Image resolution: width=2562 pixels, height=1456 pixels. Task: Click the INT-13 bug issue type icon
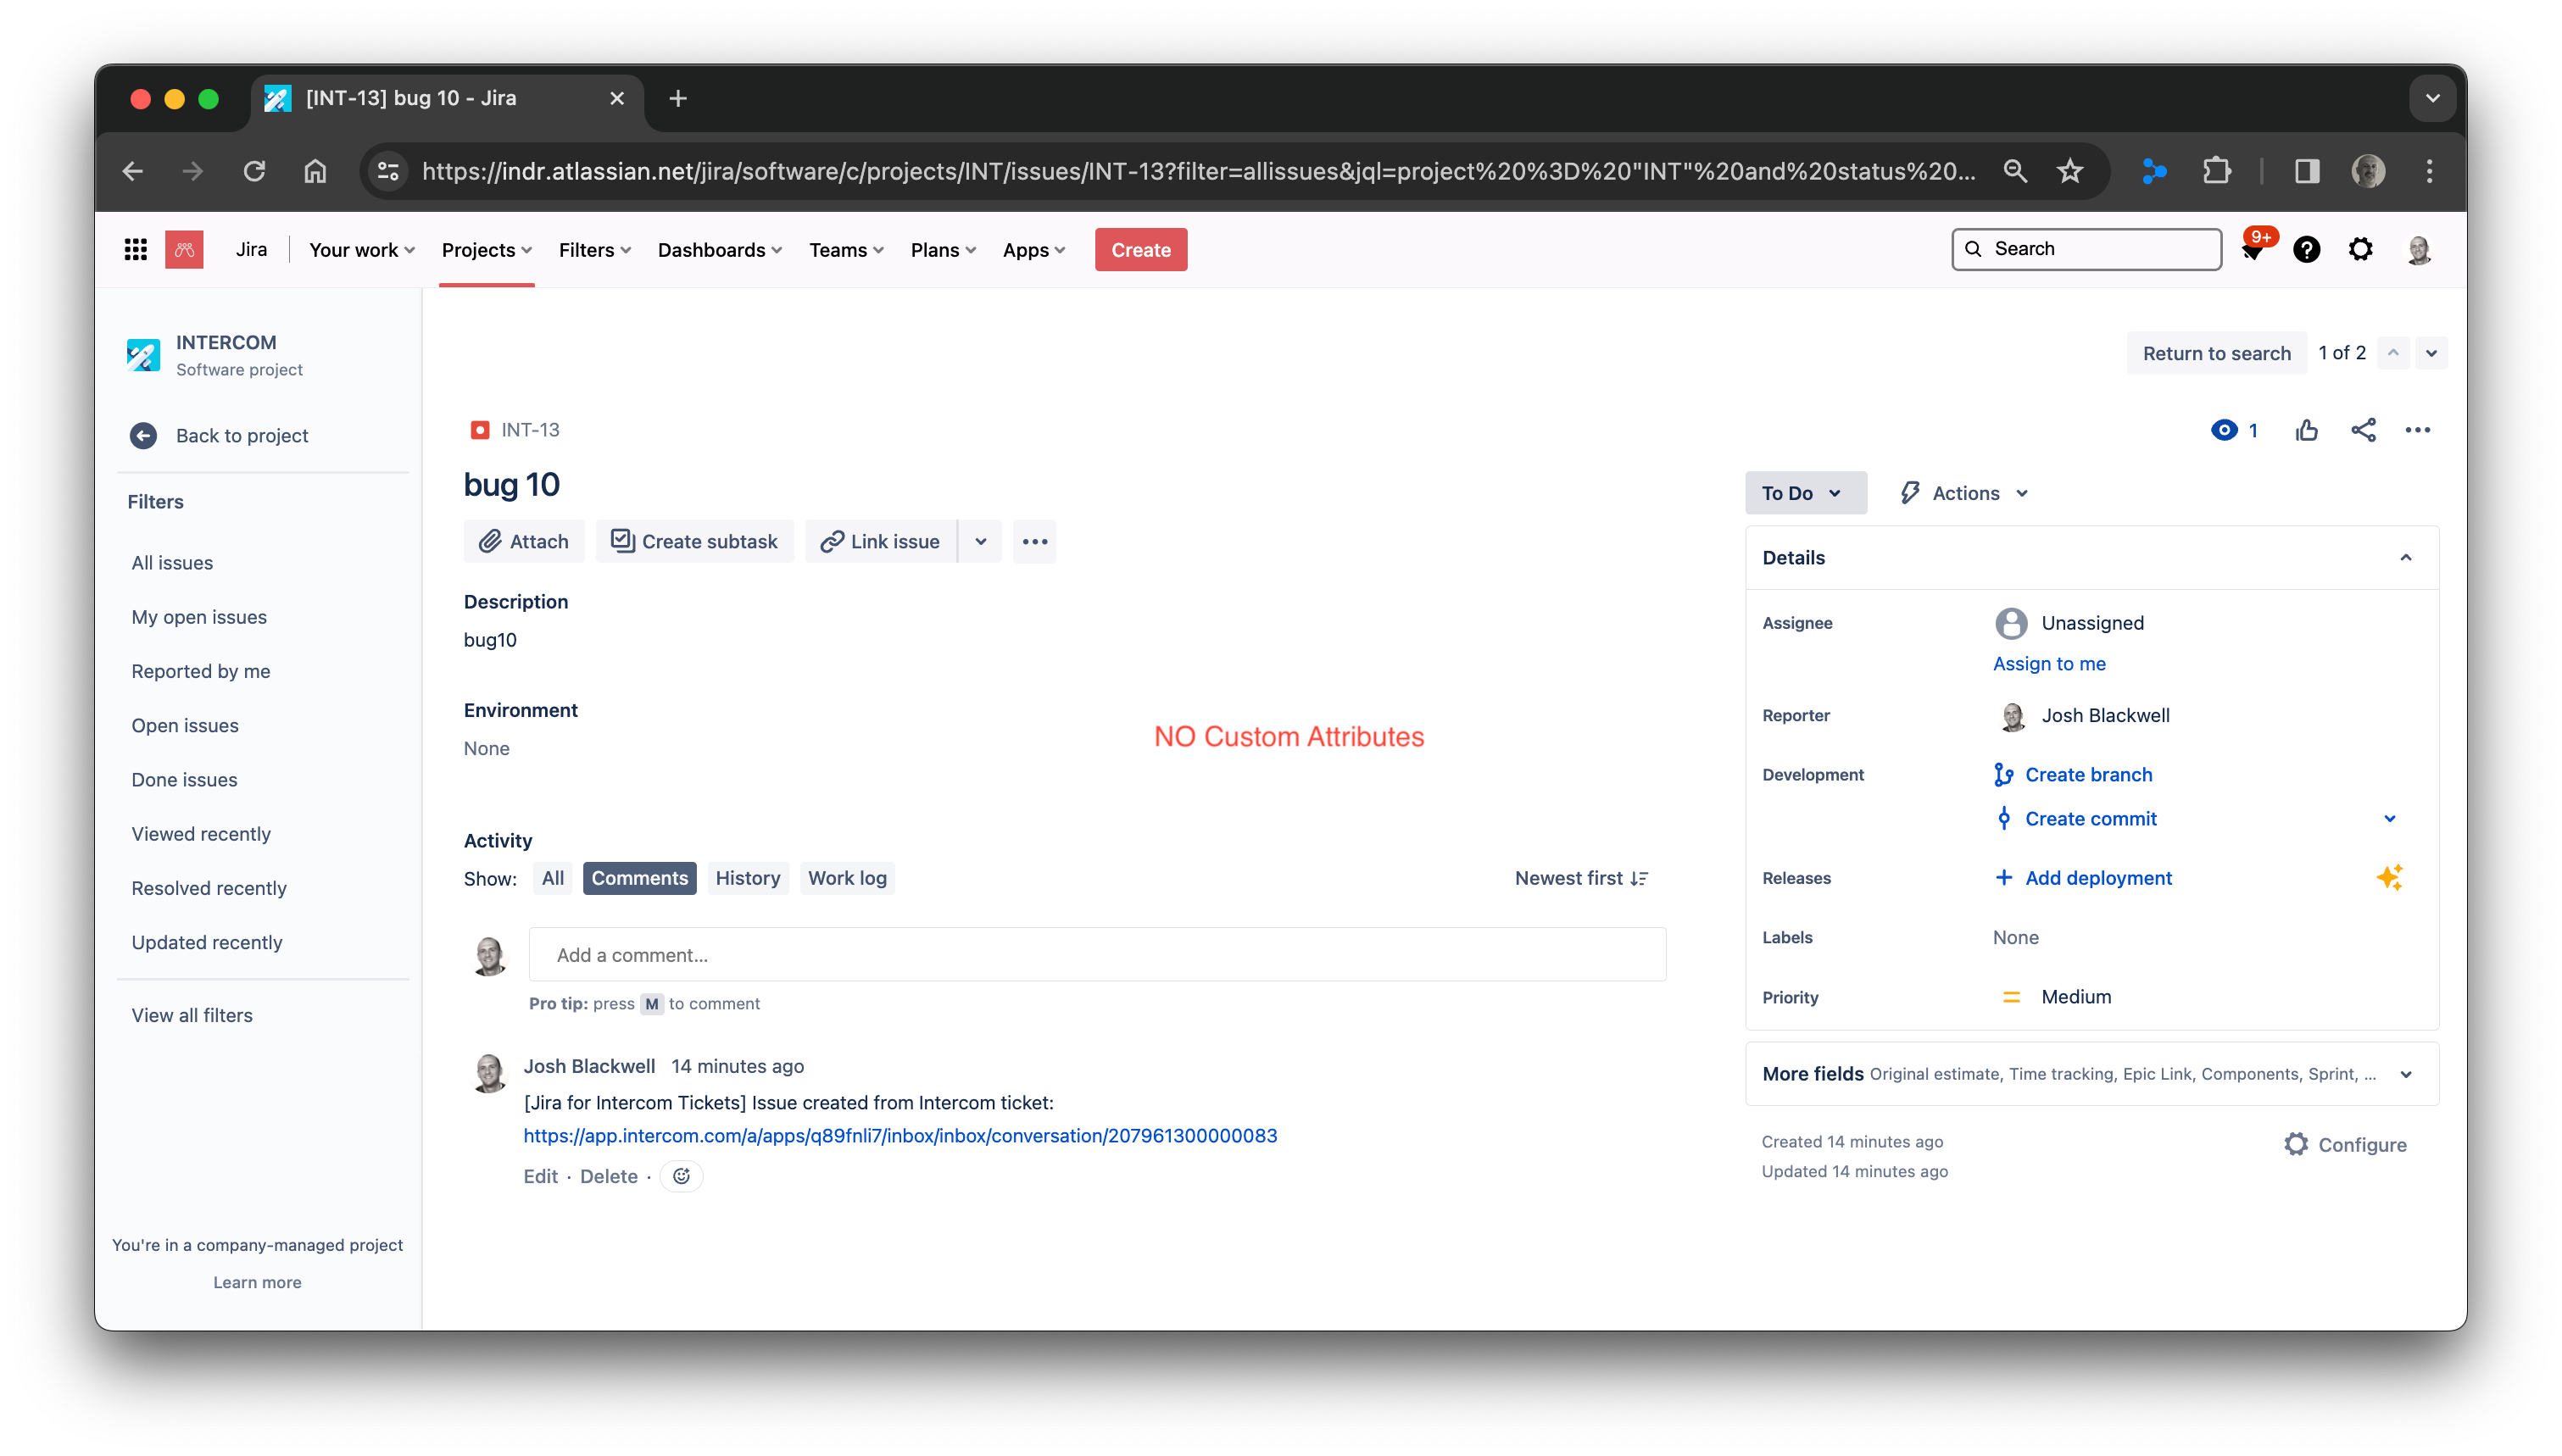480,430
